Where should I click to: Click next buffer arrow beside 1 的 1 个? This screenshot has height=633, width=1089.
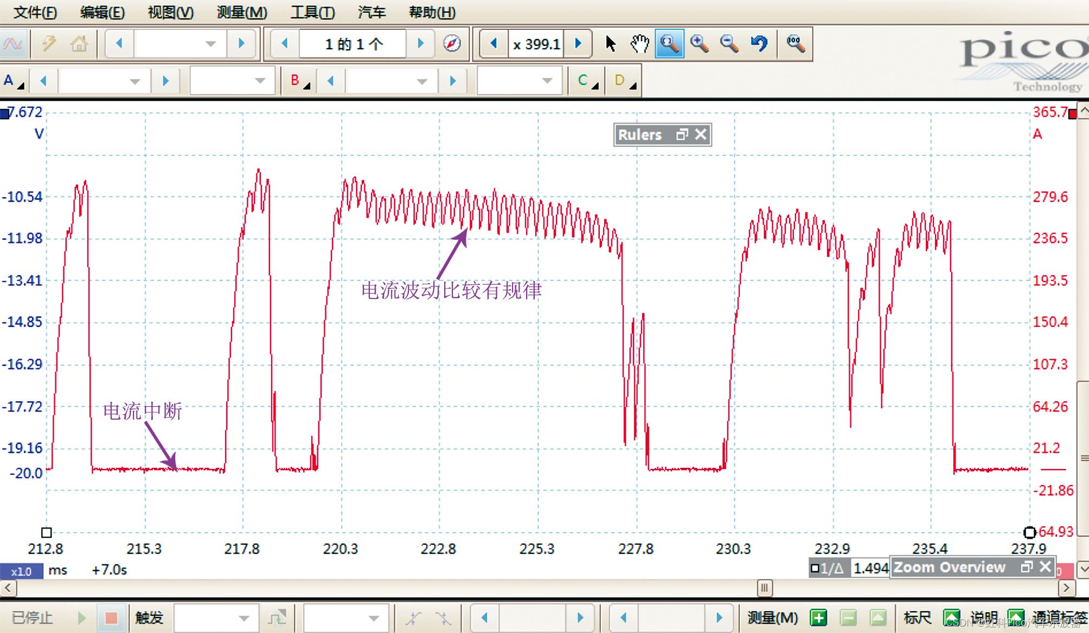coord(420,44)
